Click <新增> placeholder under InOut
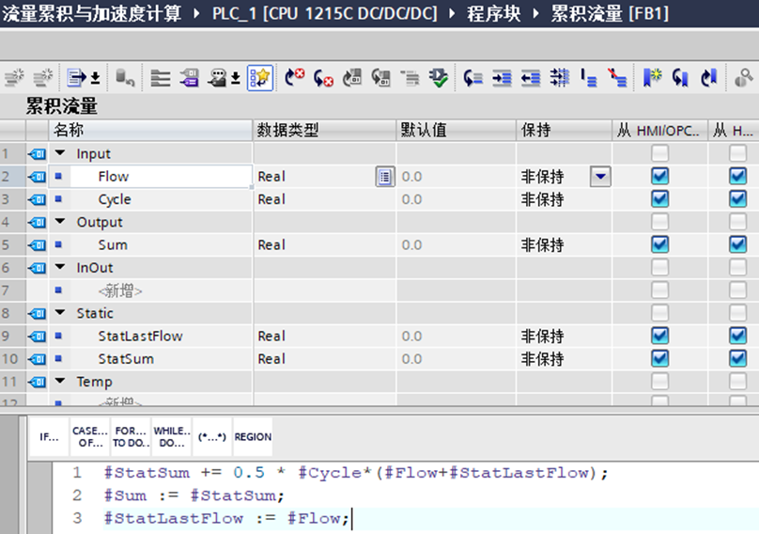Screen dimensions: 759x534 [120, 291]
